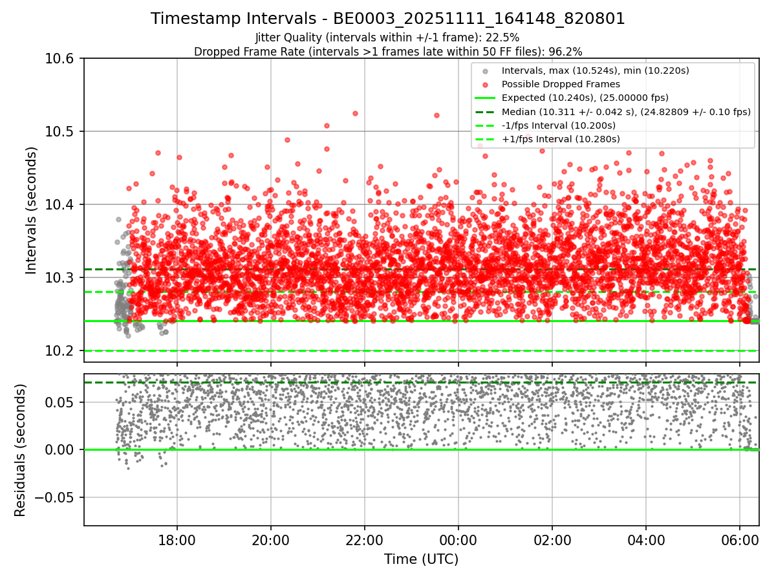Click the "Time (UTC)" x-axis label
776x582 pixels.
[421, 559]
